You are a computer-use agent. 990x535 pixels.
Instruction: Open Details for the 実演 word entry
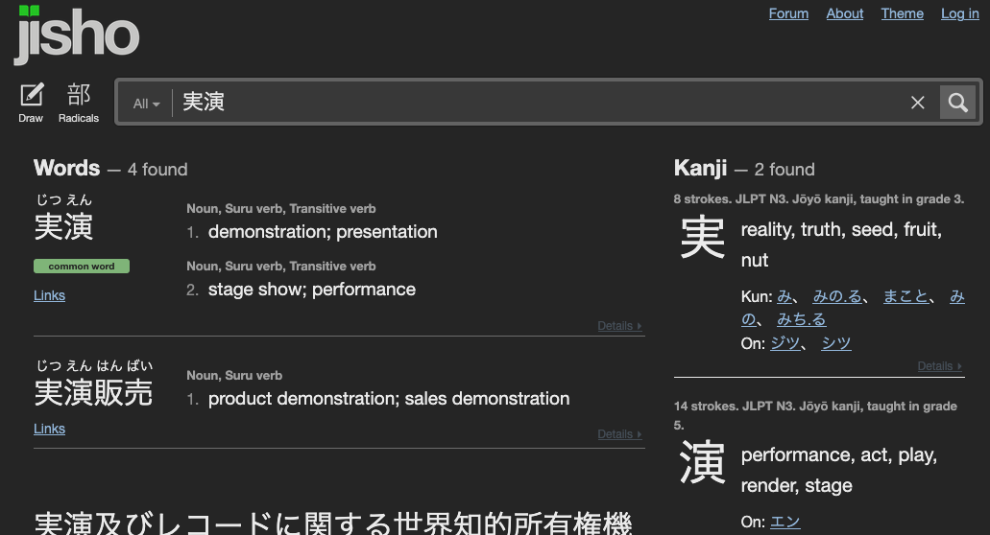pyautogui.click(x=618, y=326)
